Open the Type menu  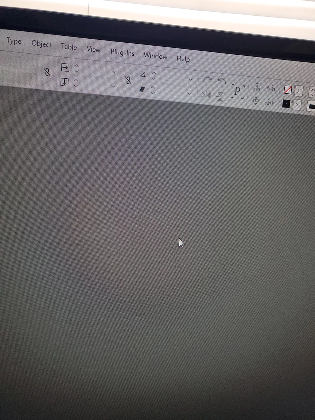[x=14, y=41]
